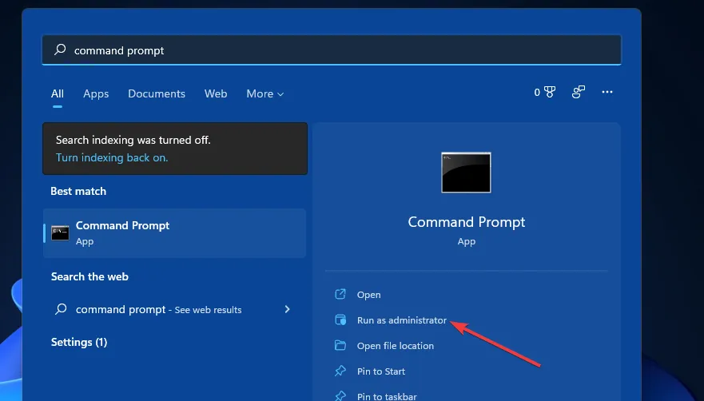This screenshot has width=704, height=401.
Task: Click the Open file location folder icon
Action: pyautogui.click(x=340, y=346)
